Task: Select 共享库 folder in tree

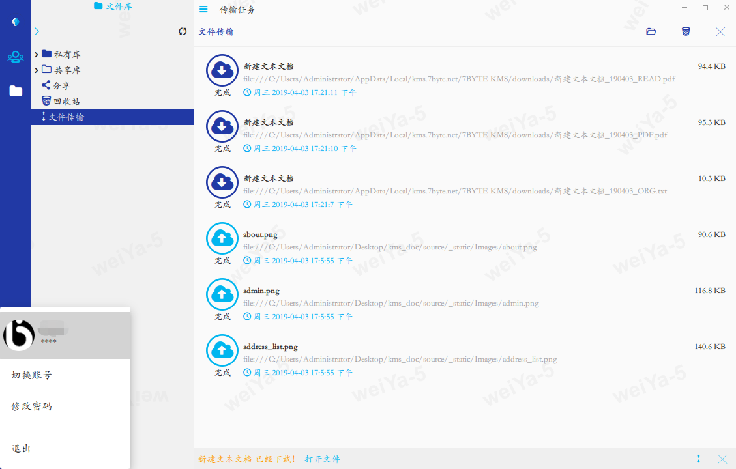Action: click(x=61, y=70)
